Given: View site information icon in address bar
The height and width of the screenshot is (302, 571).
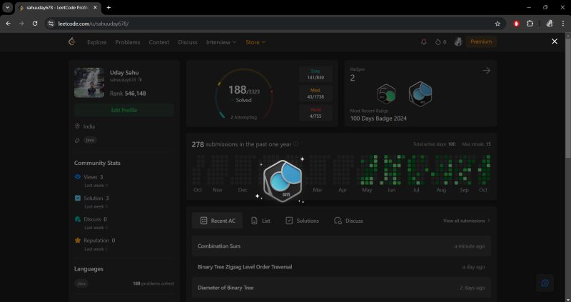Looking at the screenshot, I should tap(51, 24).
